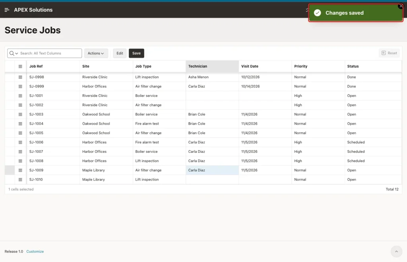Screen dimensions: 407x262
Task: Open row actions menu for SJ-1001
Action: (20, 96)
